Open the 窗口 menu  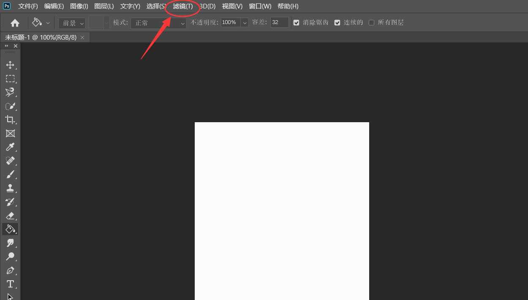pos(260,6)
